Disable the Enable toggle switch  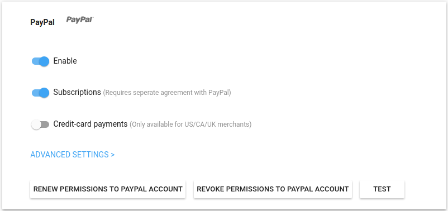(40, 61)
